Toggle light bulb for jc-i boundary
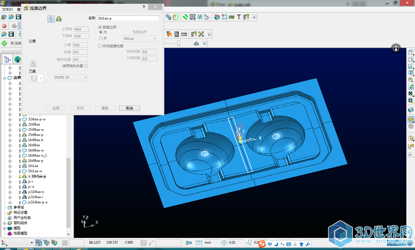This screenshot has height=250, width=415. pos(20,181)
